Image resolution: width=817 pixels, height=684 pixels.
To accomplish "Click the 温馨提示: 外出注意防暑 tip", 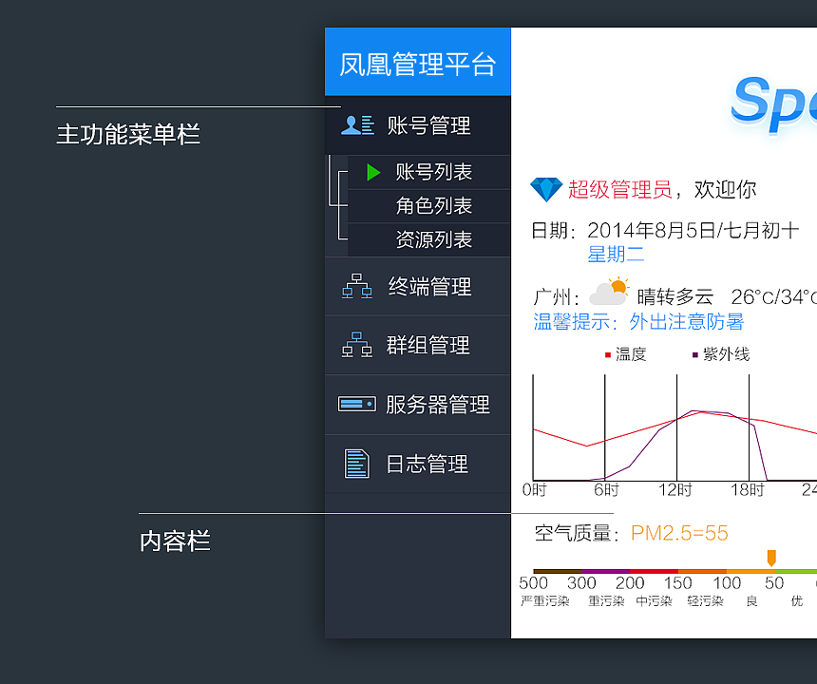I will click(x=638, y=321).
